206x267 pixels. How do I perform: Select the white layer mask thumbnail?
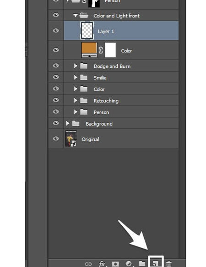click(x=110, y=50)
